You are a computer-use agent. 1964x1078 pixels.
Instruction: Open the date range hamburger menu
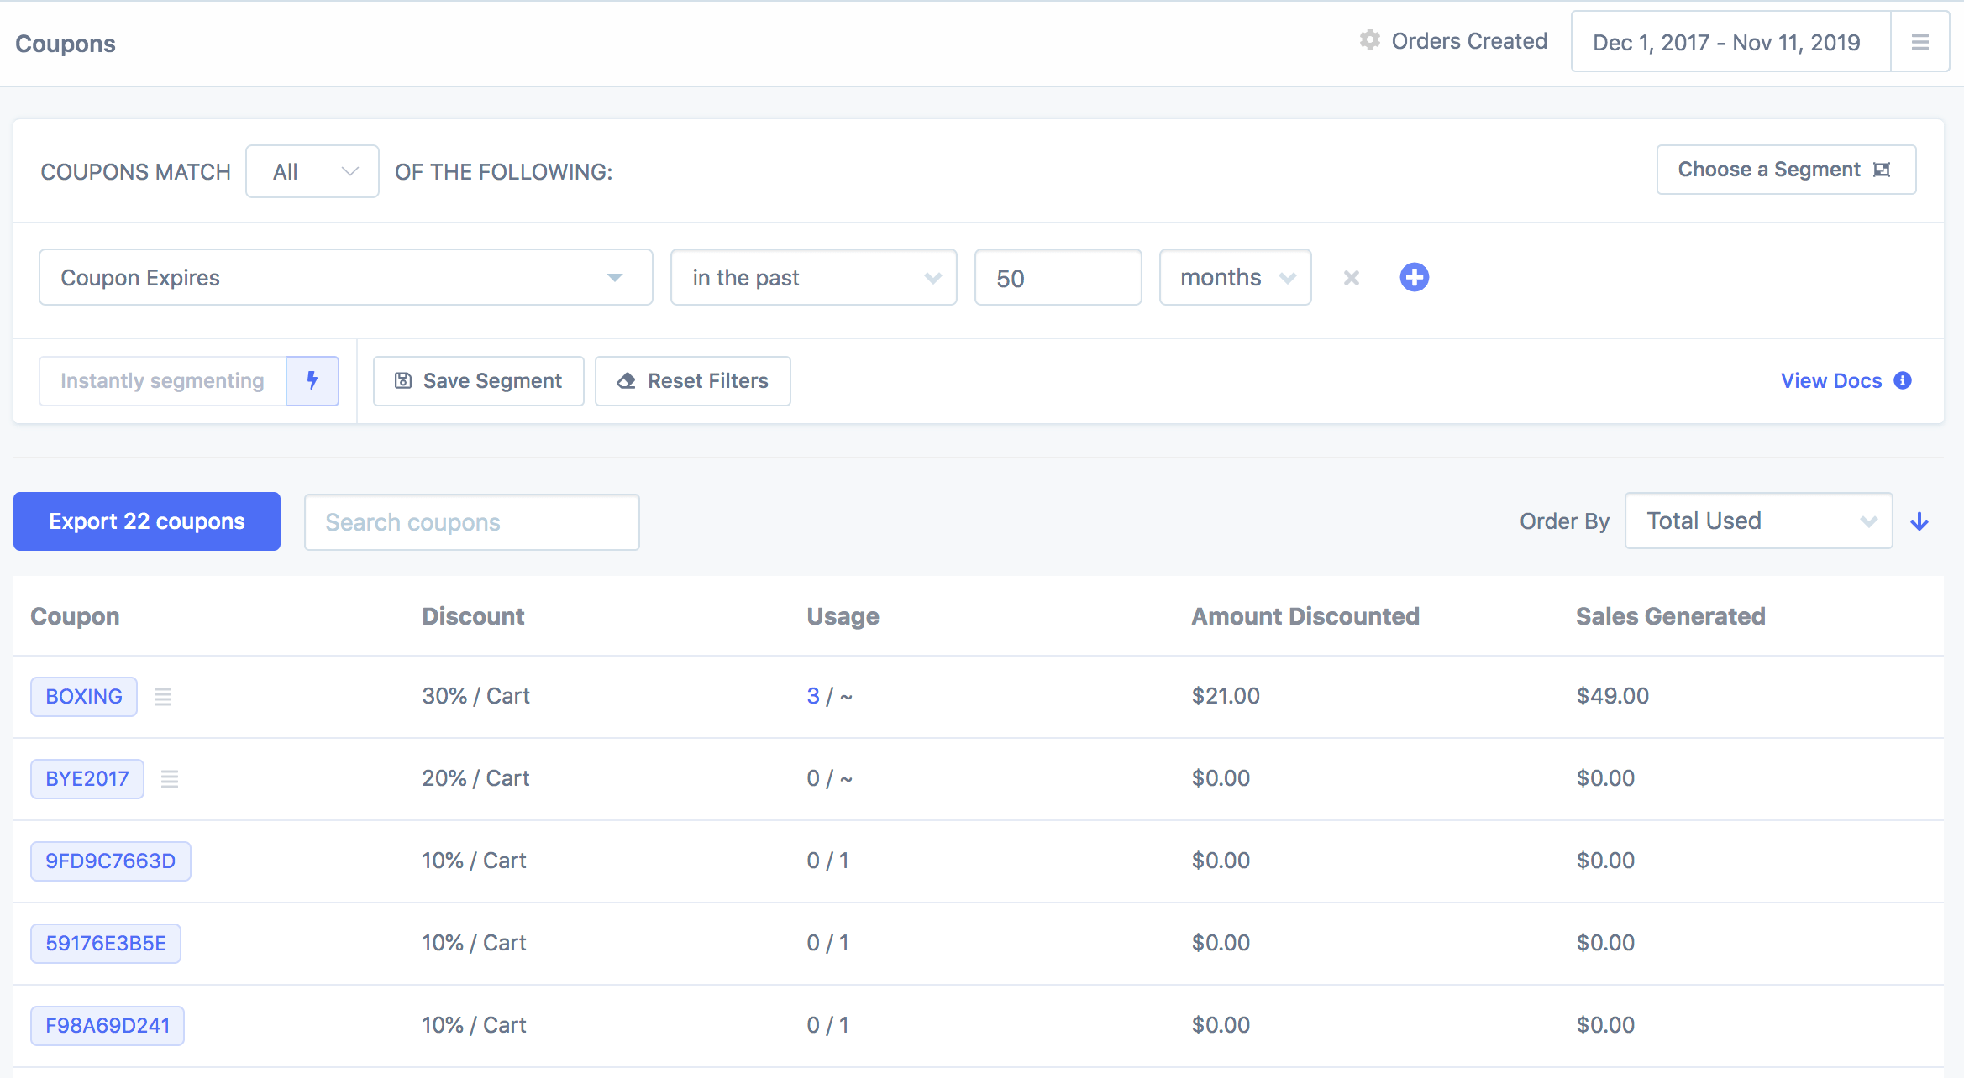(1919, 42)
